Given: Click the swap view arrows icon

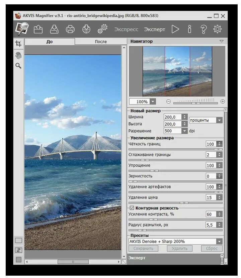Looking at the screenshot, I should tap(19, 250).
